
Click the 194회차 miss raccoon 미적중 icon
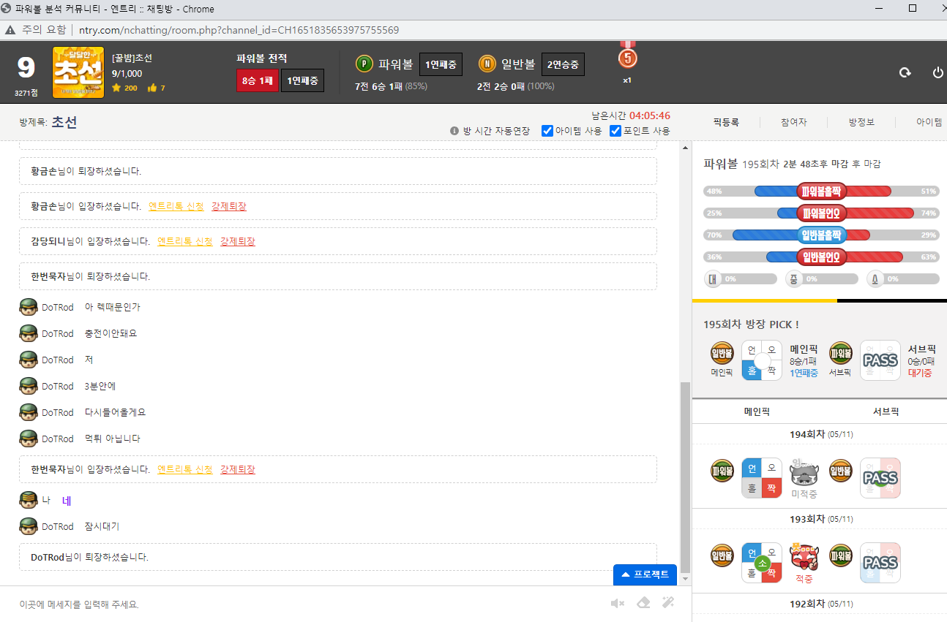(804, 473)
